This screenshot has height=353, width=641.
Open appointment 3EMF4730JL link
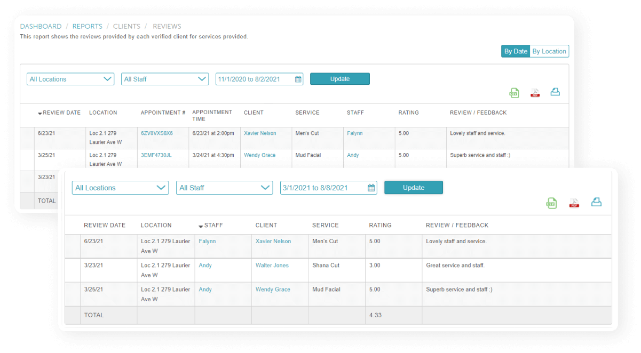pos(156,155)
